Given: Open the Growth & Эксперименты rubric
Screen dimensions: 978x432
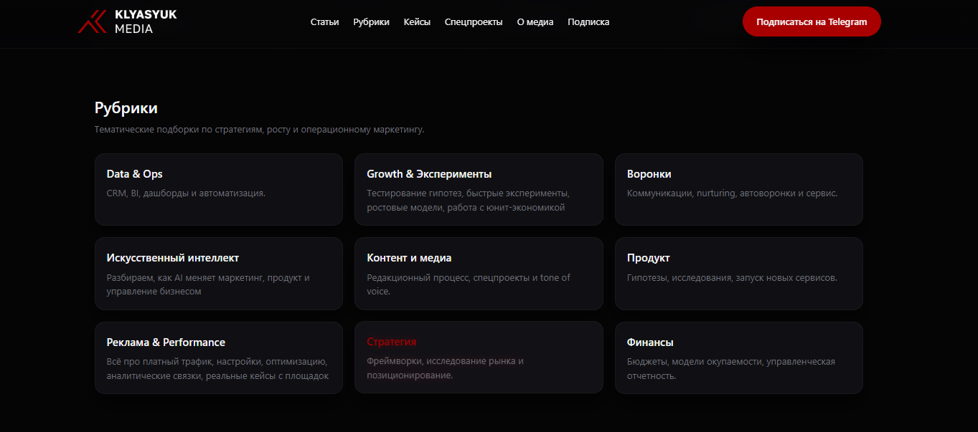Looking at the screenshot, I should [479, 189].
